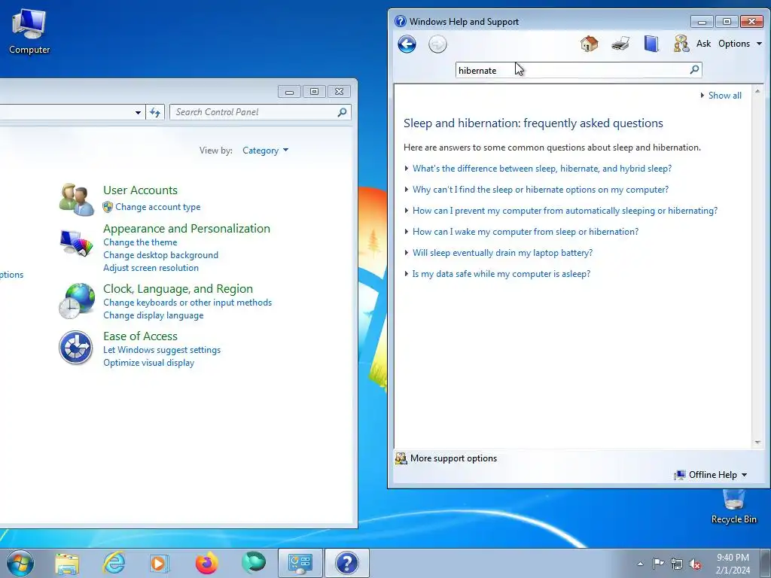The width and height of the screenshot is (771, 578).
Task: Open Windows Explorer from taskbar
Action: [x=67, y=564]
